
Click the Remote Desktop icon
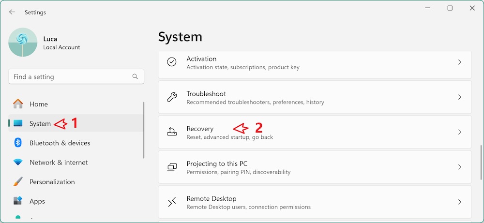point(172,202)
